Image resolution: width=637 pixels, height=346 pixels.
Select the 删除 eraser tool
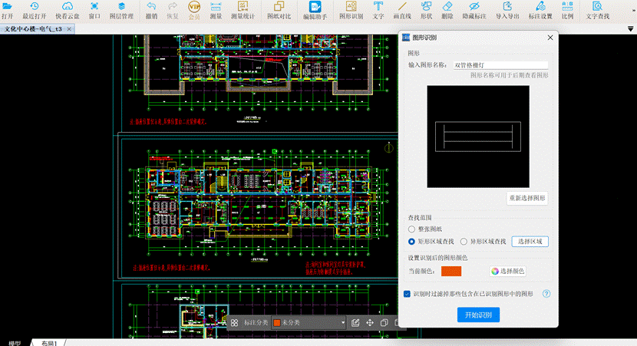pyautogui.click(x=447, y=10)
